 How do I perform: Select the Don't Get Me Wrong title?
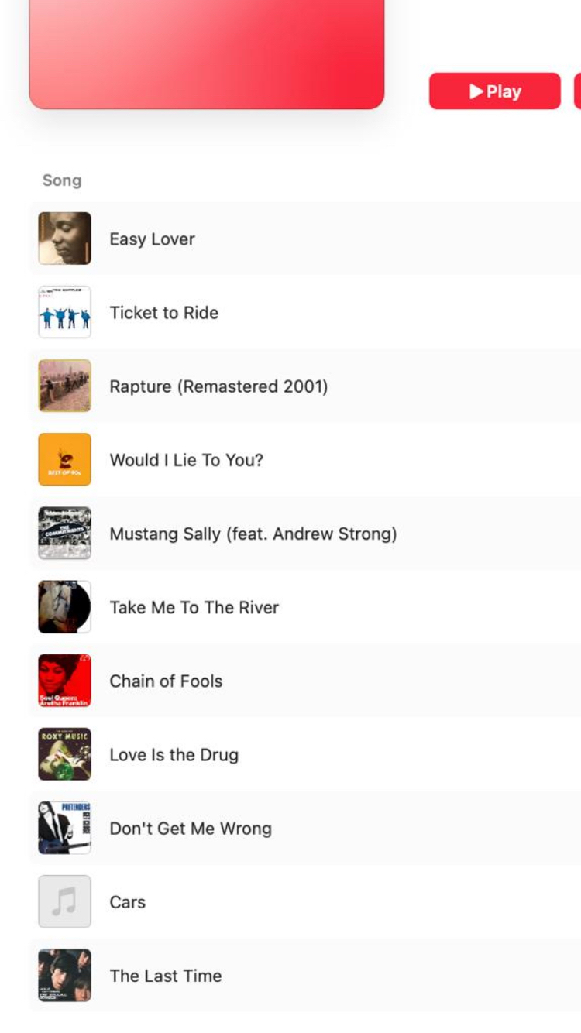tap(191, 829)
